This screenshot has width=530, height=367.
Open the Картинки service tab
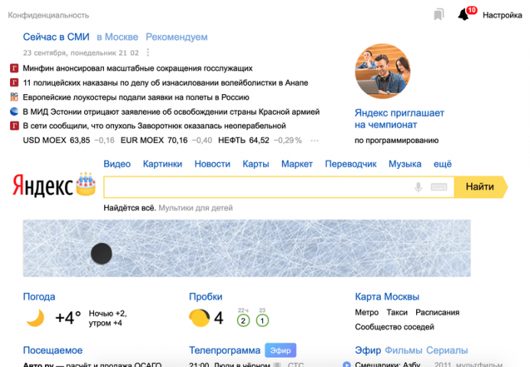coord(163,164)
